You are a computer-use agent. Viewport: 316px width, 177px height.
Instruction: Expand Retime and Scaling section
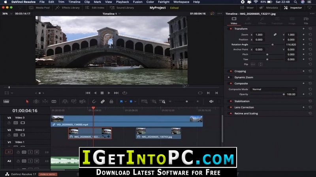tap(246, 114)
